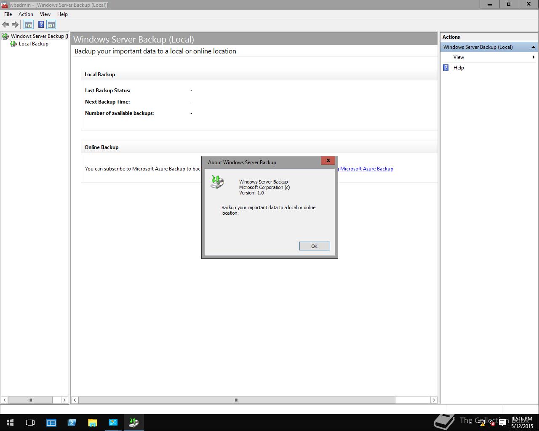
Task: Click the Forward arrow toolbar icon
Action: [15, 25]
